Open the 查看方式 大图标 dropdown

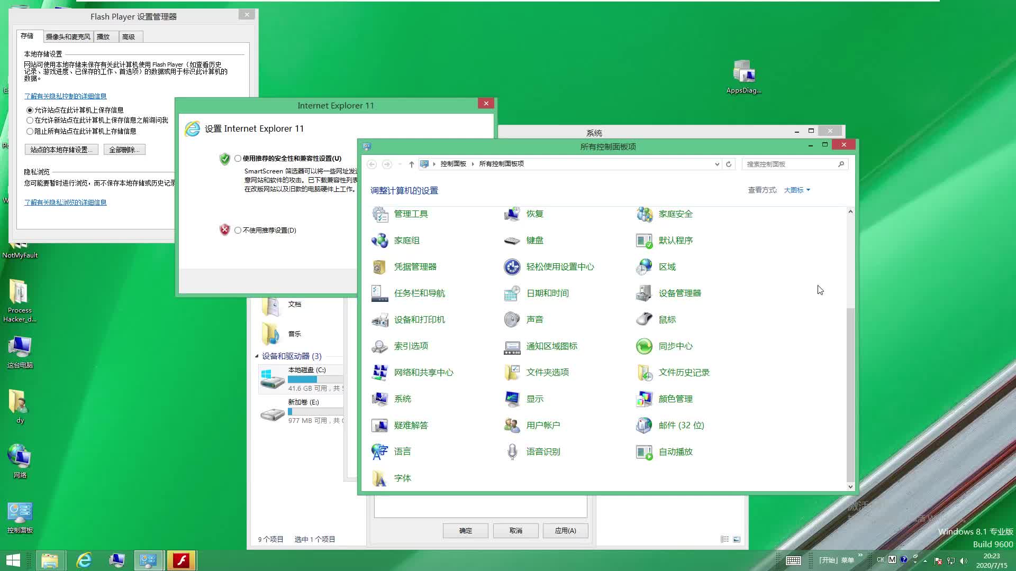(x=797, y=190)
